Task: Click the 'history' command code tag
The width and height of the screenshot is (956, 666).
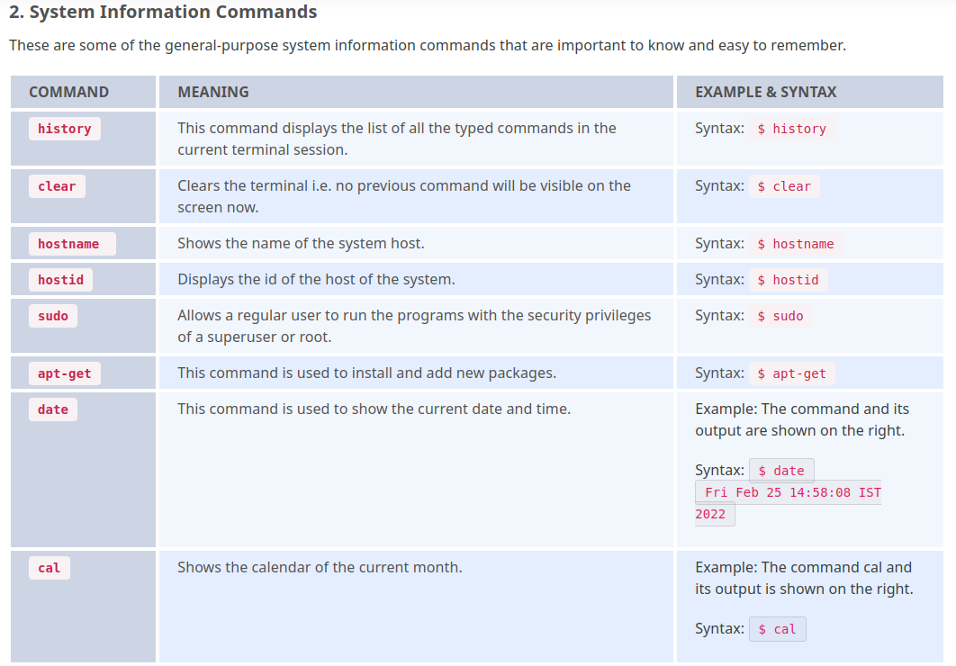Action: point(65,129)
